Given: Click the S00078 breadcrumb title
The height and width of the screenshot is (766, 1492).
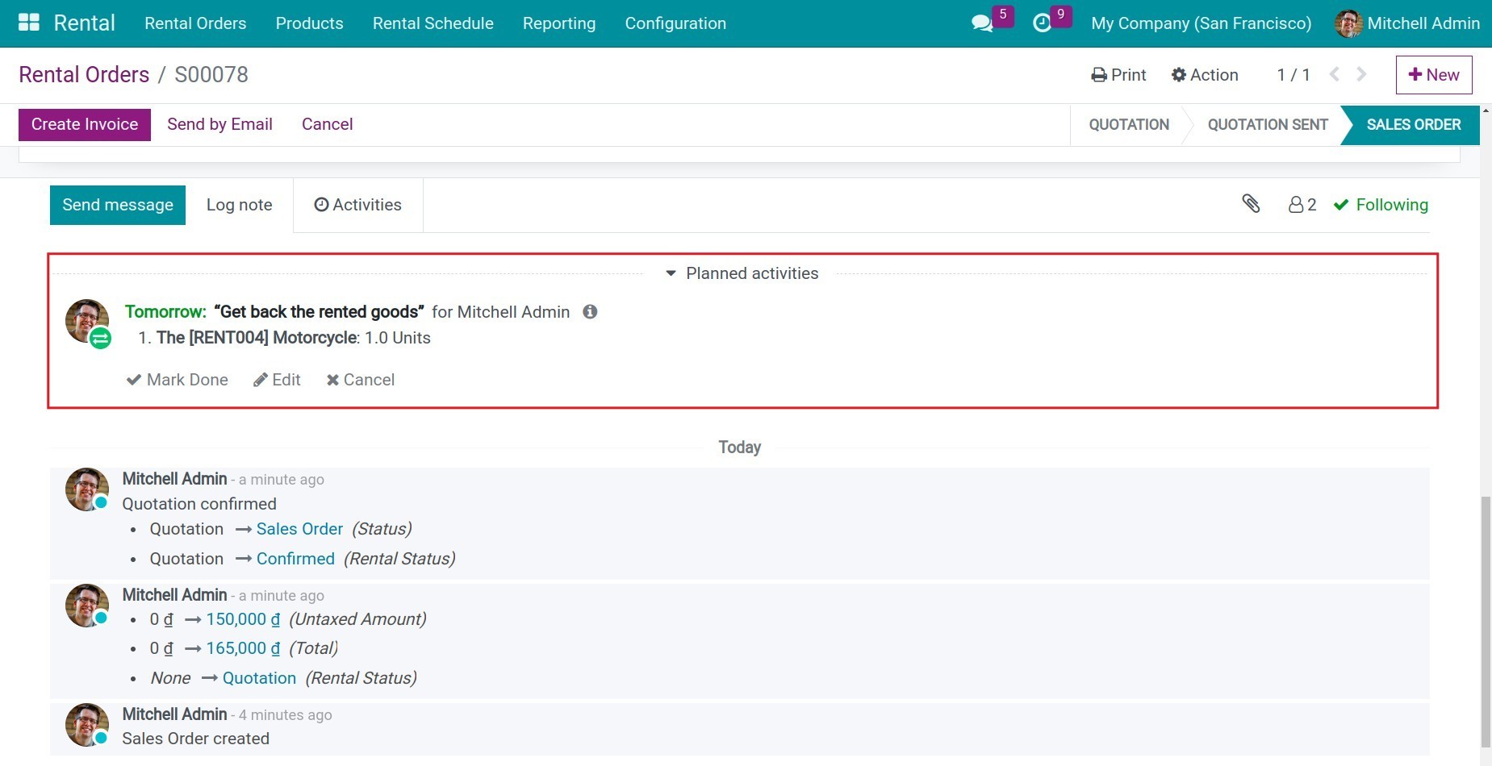Looking at the screenshot, I should coord(211,74).
